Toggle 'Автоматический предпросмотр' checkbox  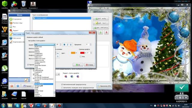(x=62, y=85)
